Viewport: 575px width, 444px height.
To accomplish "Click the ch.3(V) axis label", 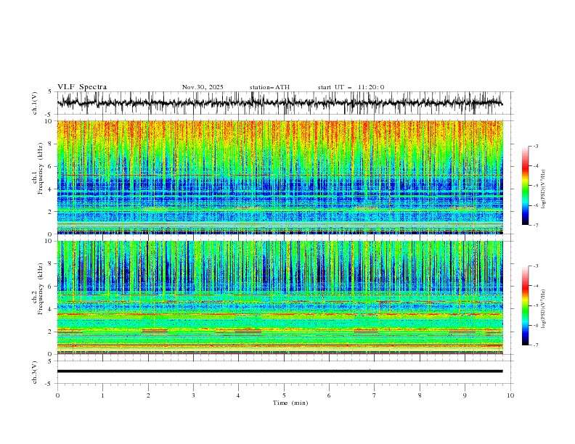I will click(x=35, y=372).
